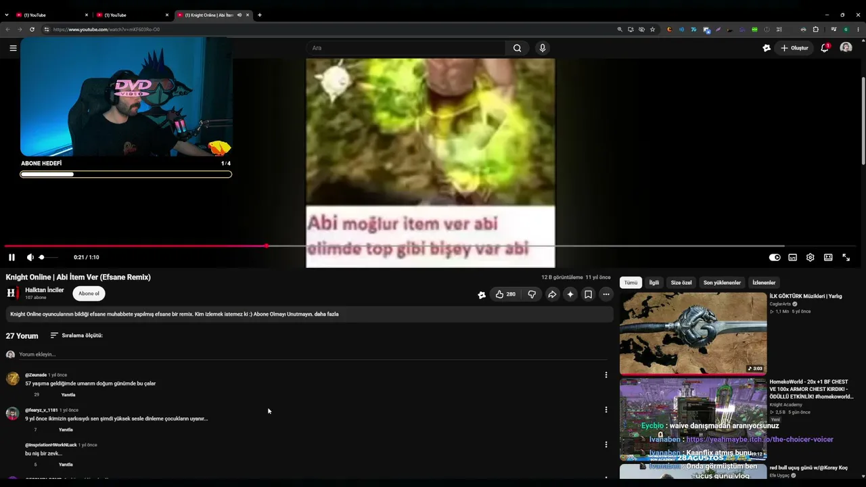
Task: Reload the page
Action: tap(32, 29)
